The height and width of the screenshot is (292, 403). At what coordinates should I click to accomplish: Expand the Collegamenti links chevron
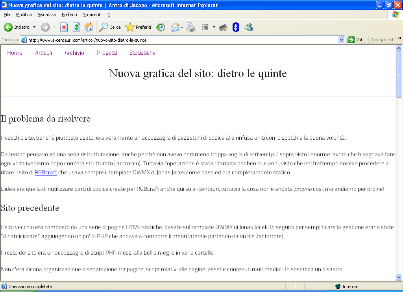pos(399,38)
